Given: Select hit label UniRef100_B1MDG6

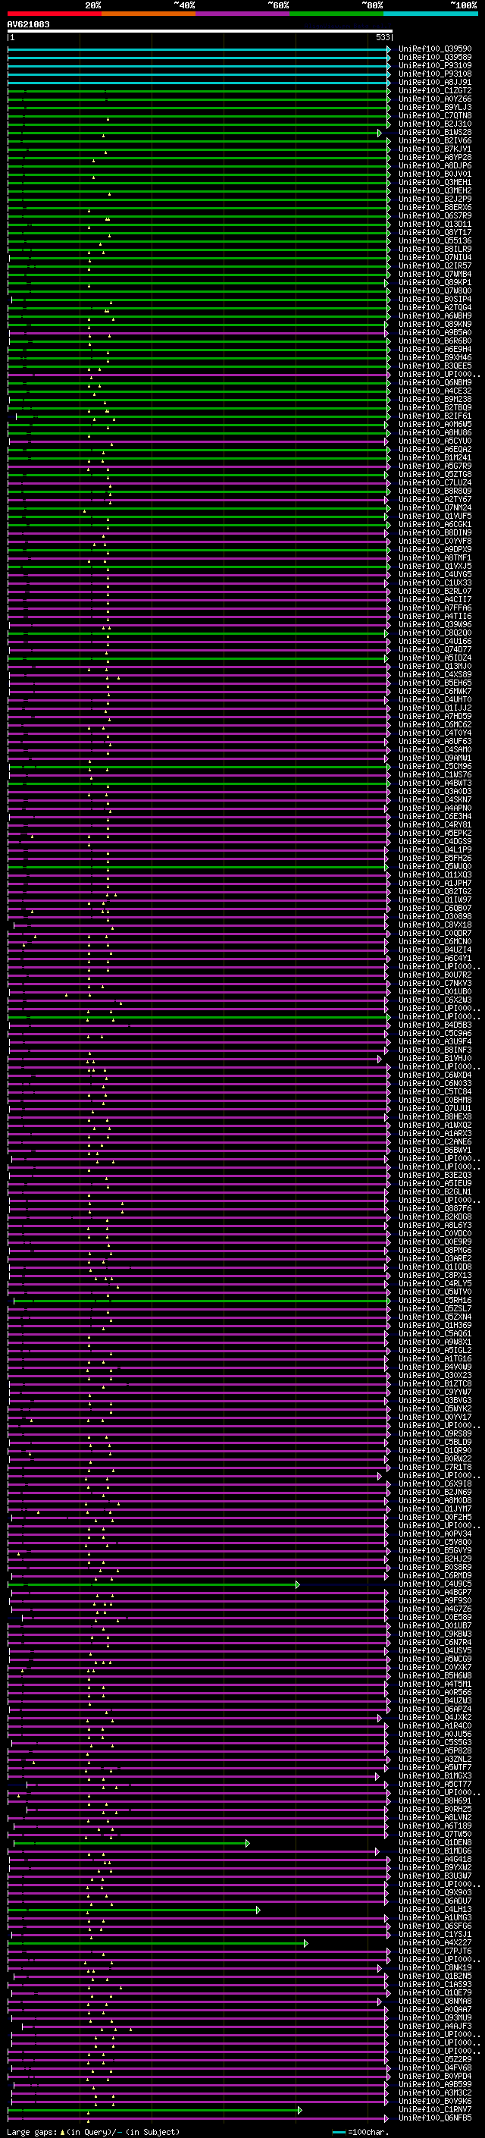Looking at the screenshot, I should point(435,1851).
